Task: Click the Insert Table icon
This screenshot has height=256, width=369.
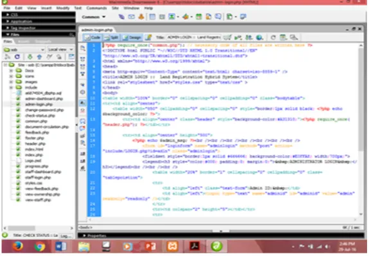Action: (x=152, y=17)
